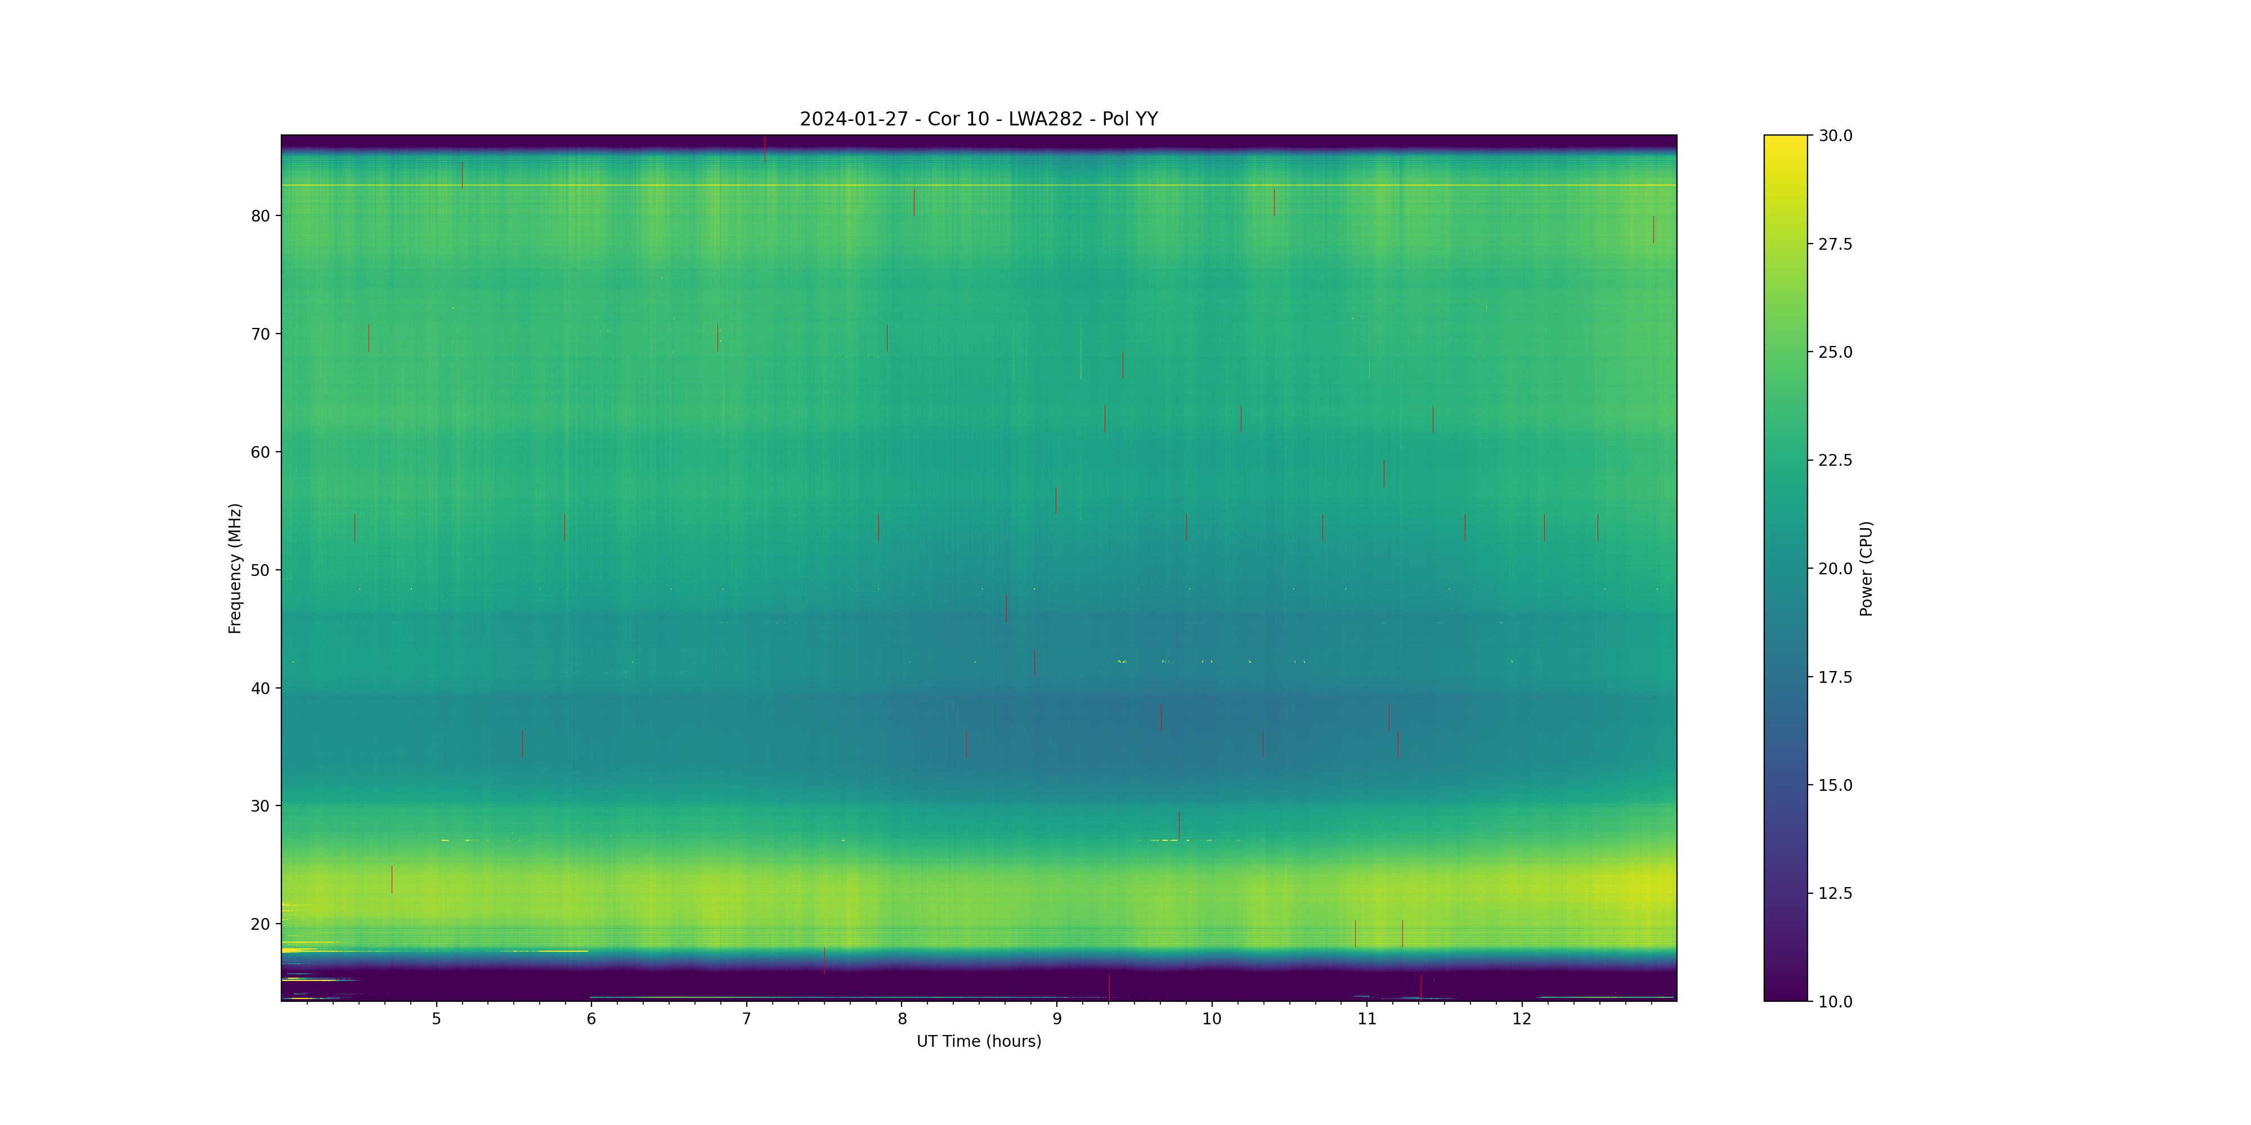
Task: Click the 'UT Time (hours)' x-axis label
Action: pos(978,1041)
